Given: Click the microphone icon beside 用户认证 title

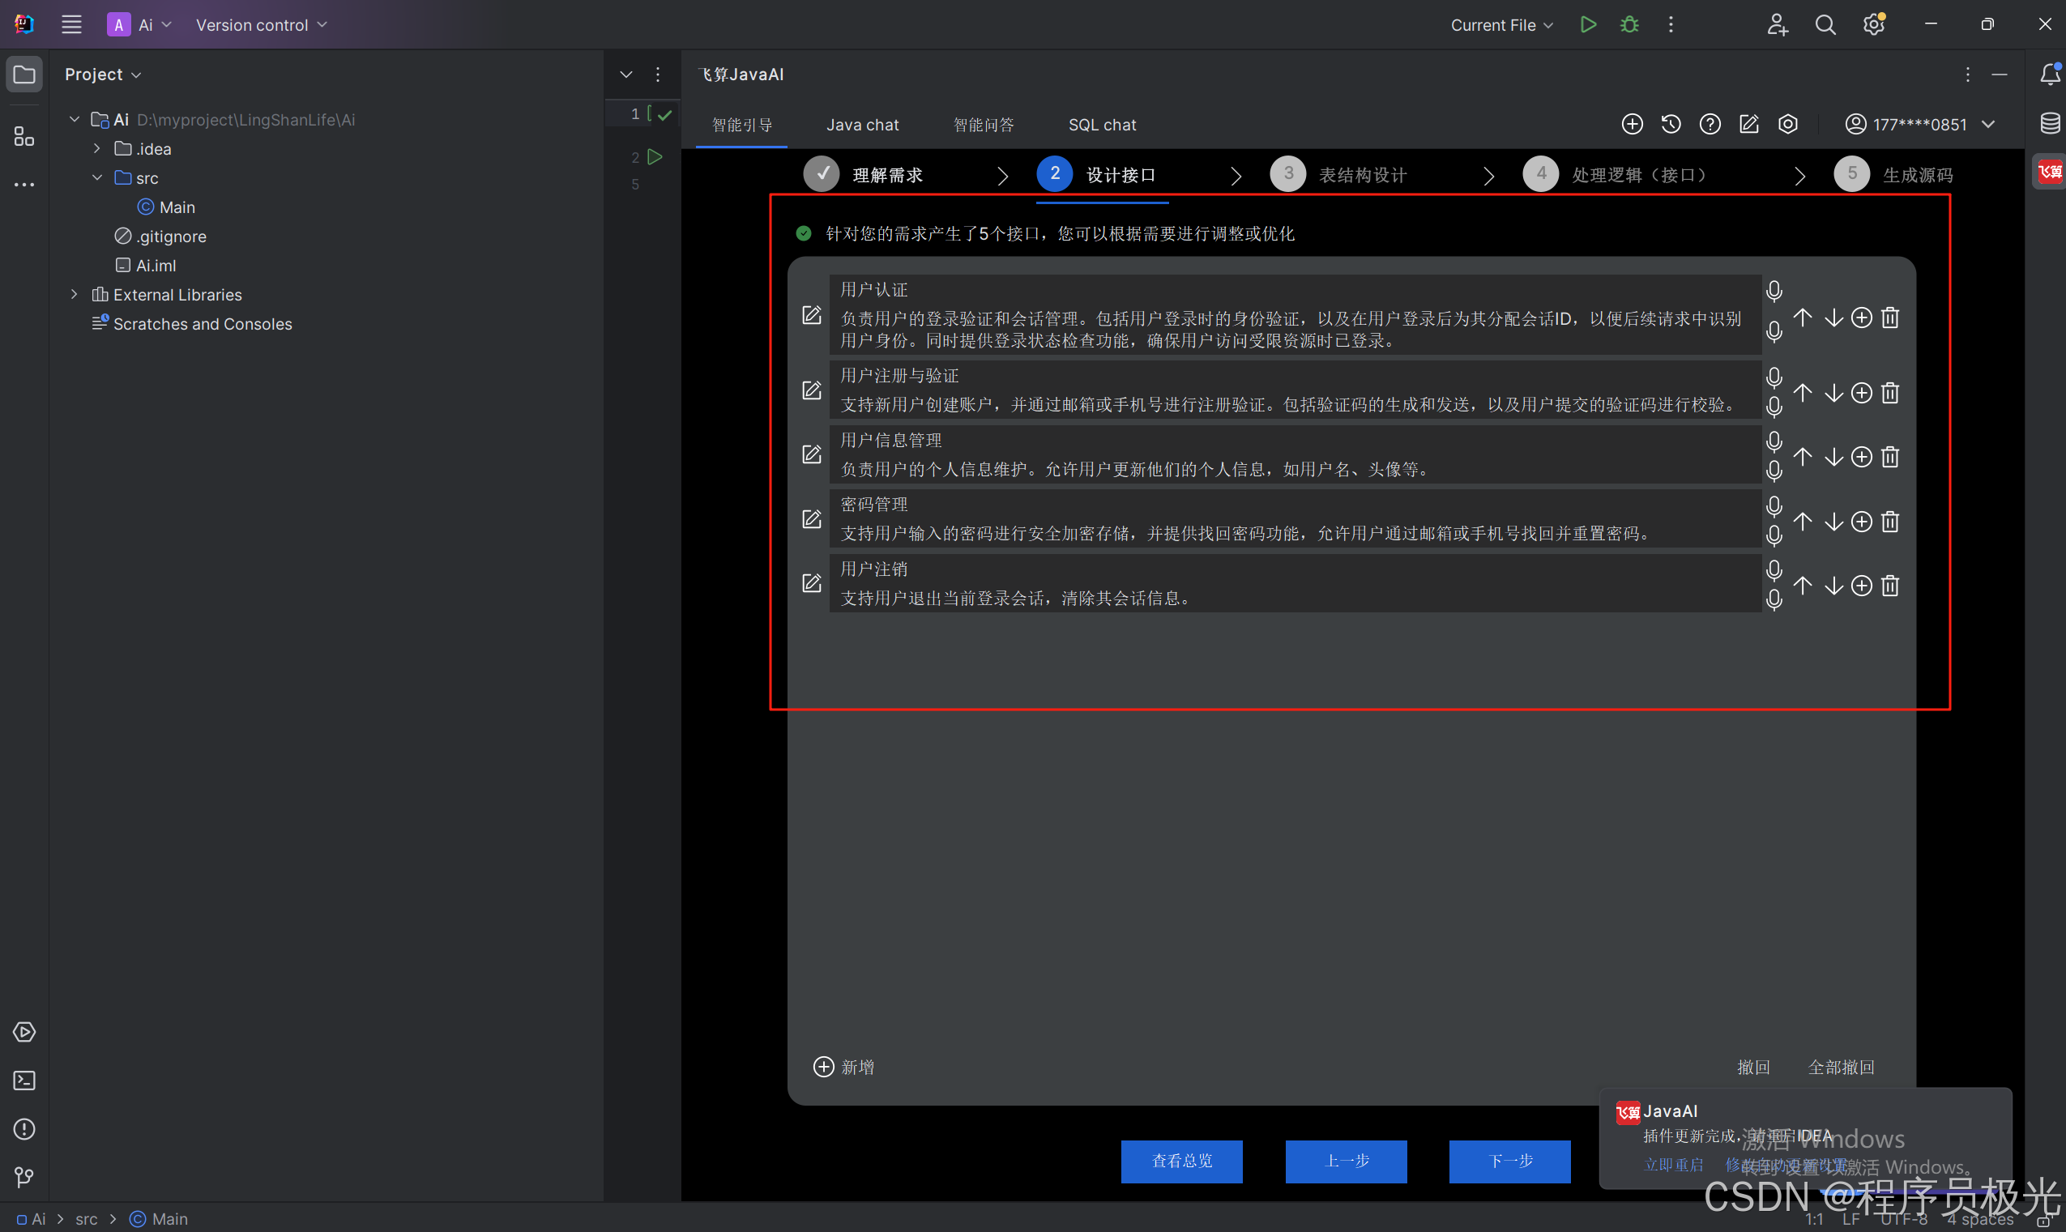Looking at the screenshot, I should (x=1774, y=292).
